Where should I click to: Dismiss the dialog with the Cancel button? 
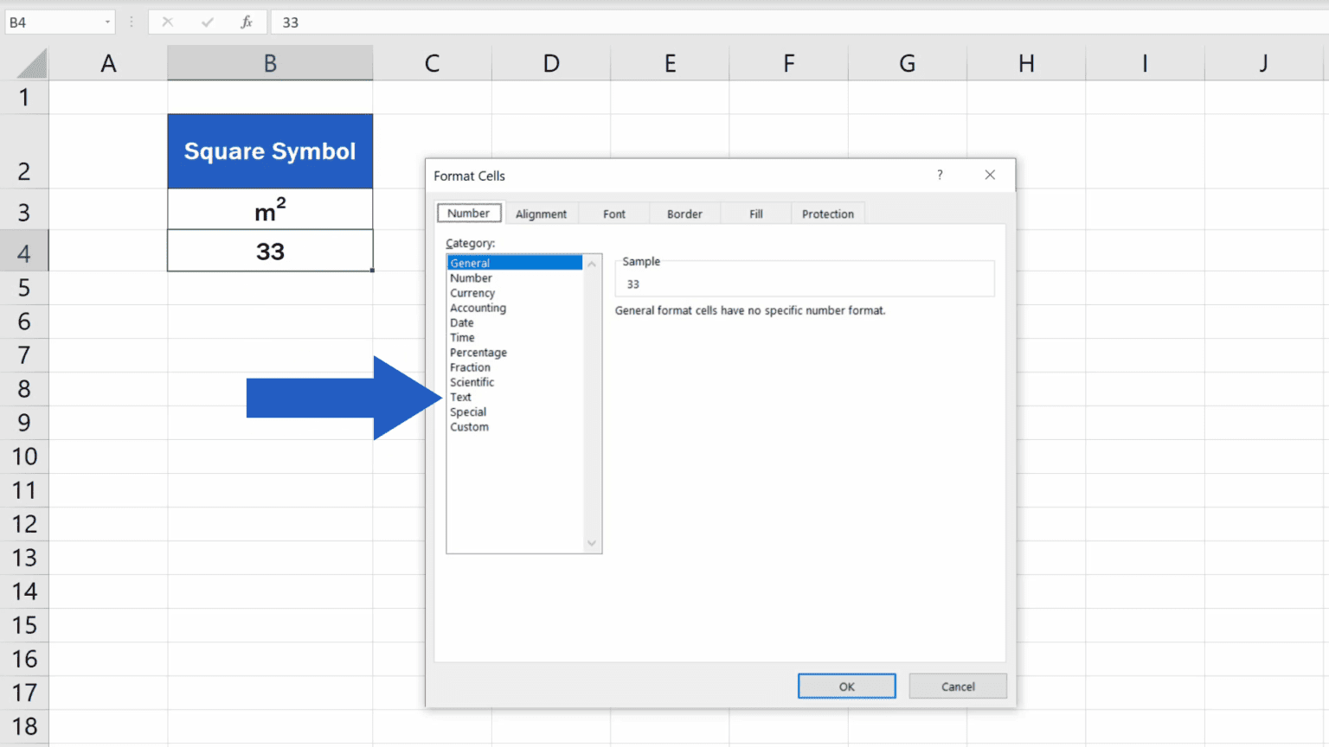coord(958,686)
